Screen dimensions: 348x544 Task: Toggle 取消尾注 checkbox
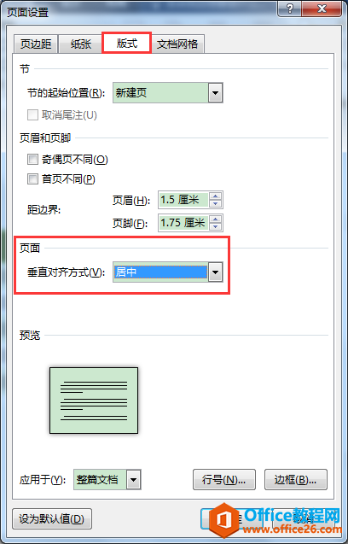[32, 115]
